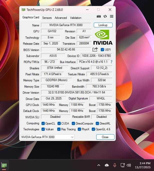The width and height of the screenshot is (154, 171).
Task: Click the BIOS export share icon
Action: click(95, 49)
